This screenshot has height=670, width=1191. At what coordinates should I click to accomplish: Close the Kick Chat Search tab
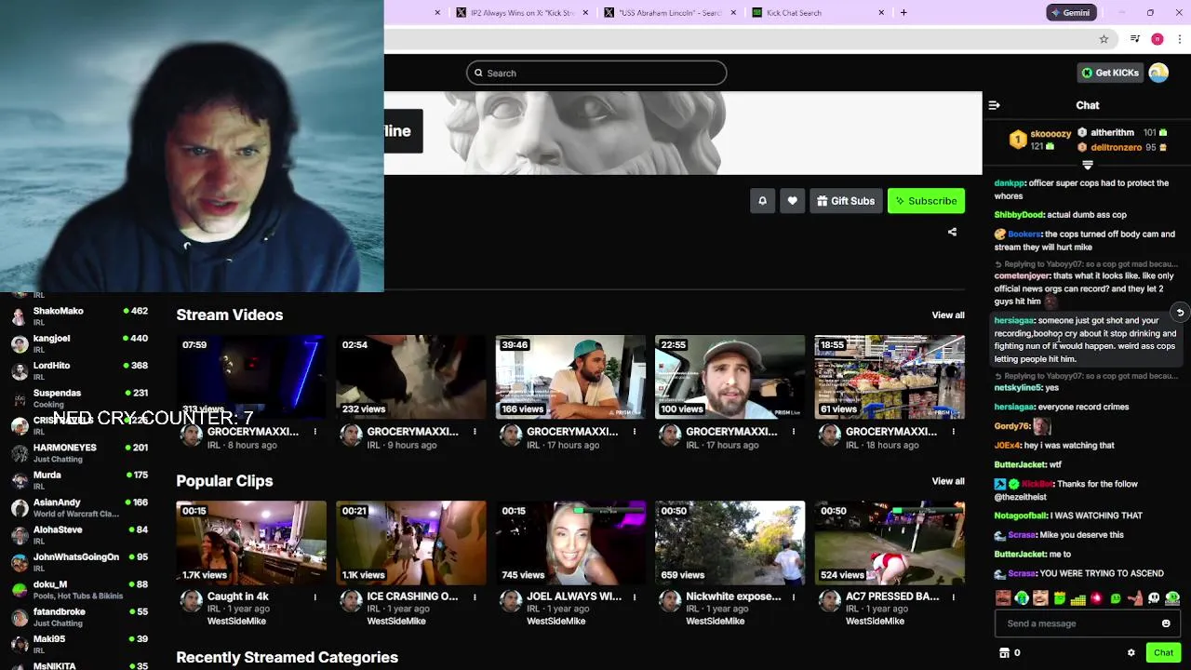pyautogui.click(x=881, y=12)
